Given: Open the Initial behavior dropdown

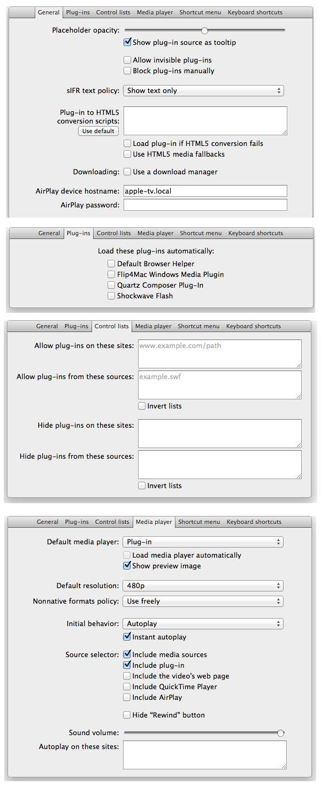Looking at the screenshot, I should 203,624.
